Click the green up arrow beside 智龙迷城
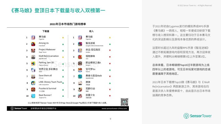The image size is (221, 124). [110, 44]
